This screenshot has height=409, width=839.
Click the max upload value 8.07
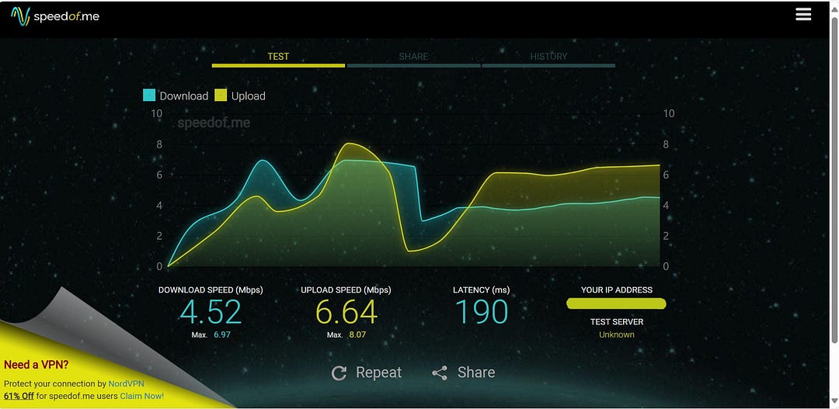[x=357, y=334]
